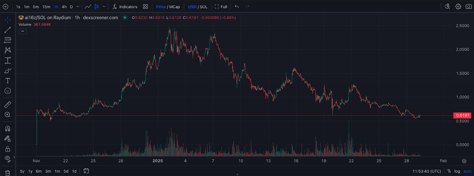
Task: Take a chart snapshot with camera icon
Action: click(x=469, y=7)
